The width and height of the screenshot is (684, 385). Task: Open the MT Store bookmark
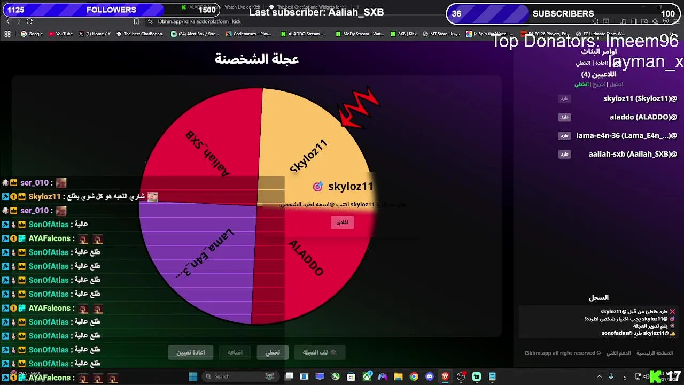[441, 34]
